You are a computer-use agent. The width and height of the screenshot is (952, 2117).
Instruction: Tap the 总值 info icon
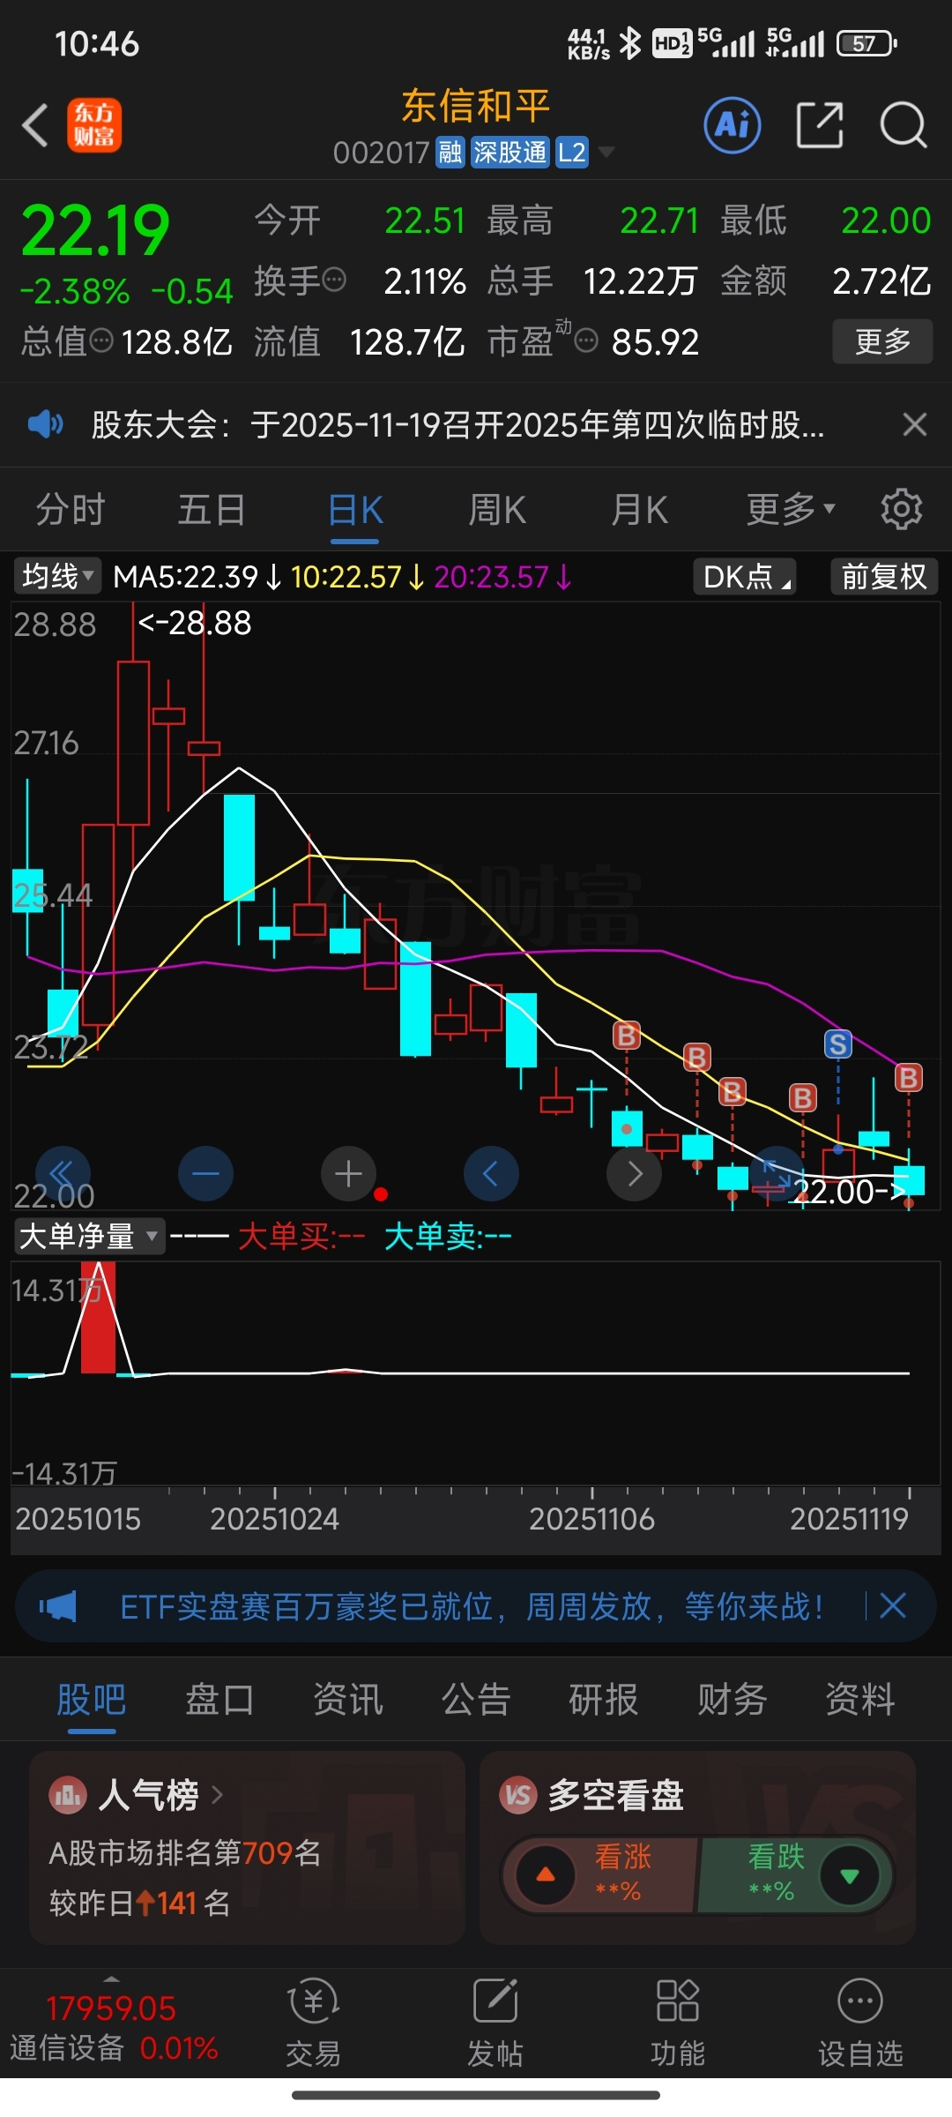(x=101, y=340)
